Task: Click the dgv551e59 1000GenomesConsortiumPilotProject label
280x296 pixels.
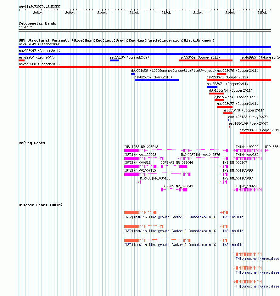Action: 173,71
